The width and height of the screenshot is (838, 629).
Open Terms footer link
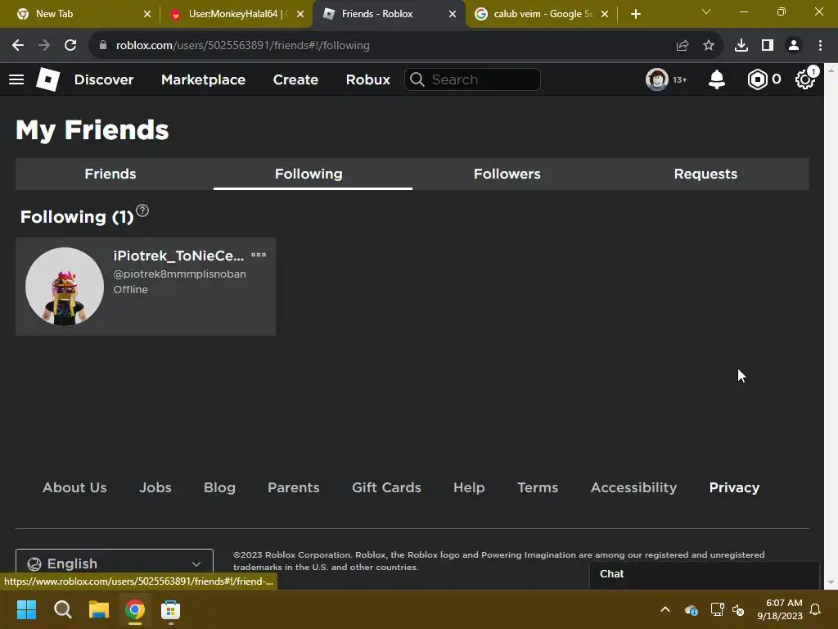coord(538,487)
